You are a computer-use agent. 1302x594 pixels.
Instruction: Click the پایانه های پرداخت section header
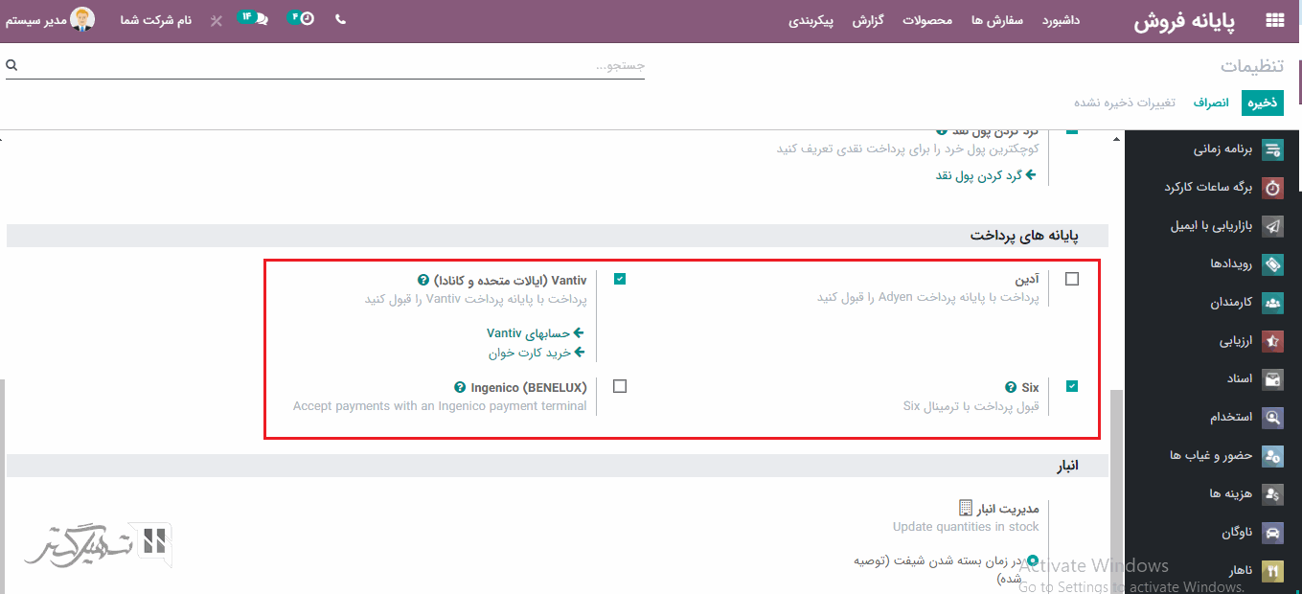pos(1024,235)
